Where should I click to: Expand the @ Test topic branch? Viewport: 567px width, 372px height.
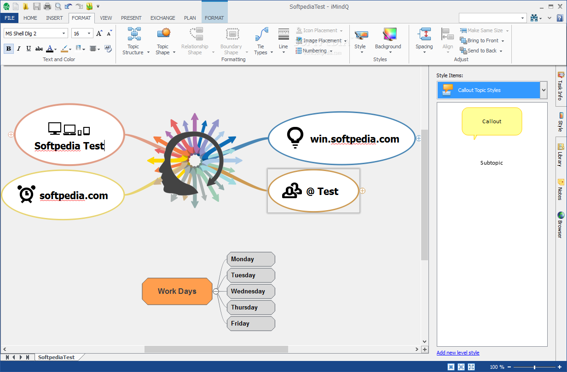click(363, 190)
